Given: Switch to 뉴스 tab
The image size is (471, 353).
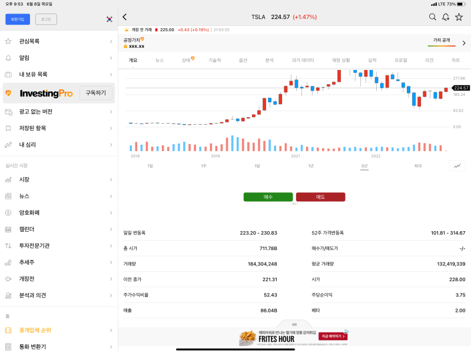Looking at the screenshot, I should pos(160,60).
